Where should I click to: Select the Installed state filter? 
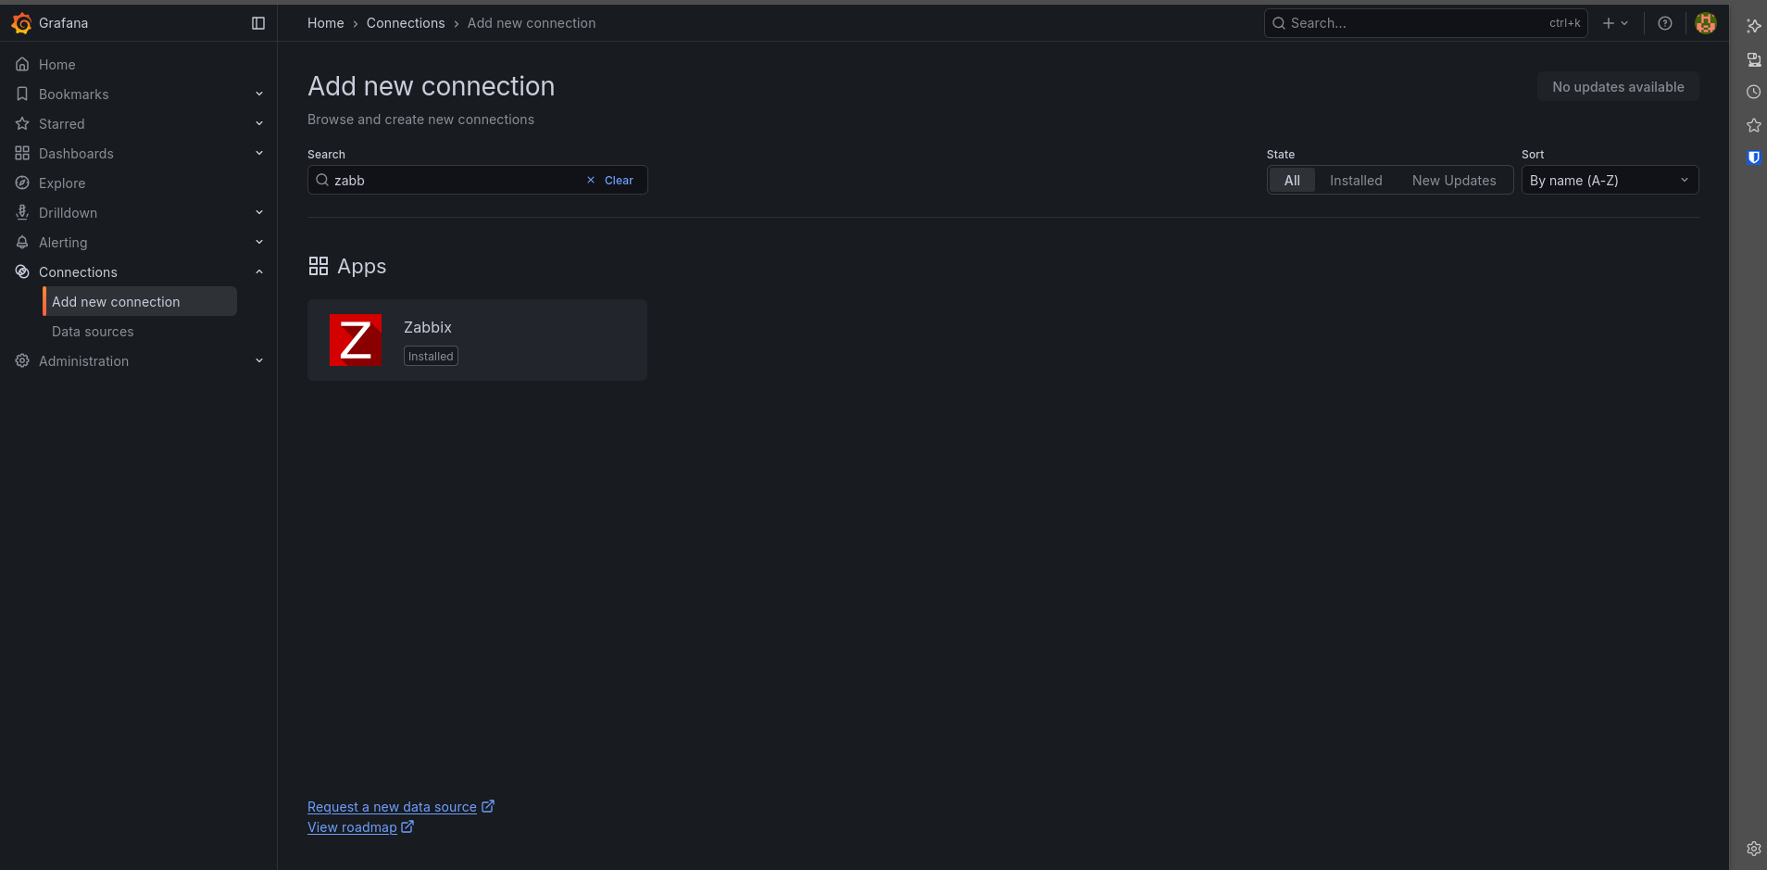1355,181
